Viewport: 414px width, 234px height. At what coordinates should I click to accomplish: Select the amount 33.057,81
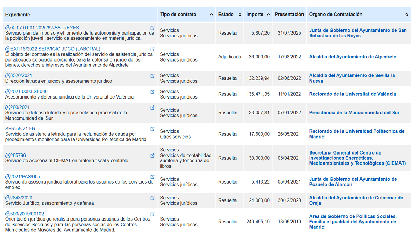click(259, 113)
